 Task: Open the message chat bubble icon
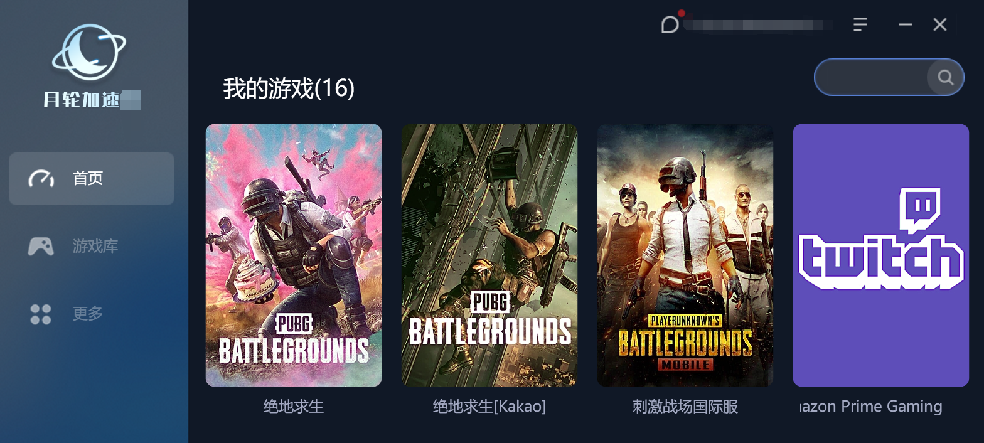tap(670, 24)
